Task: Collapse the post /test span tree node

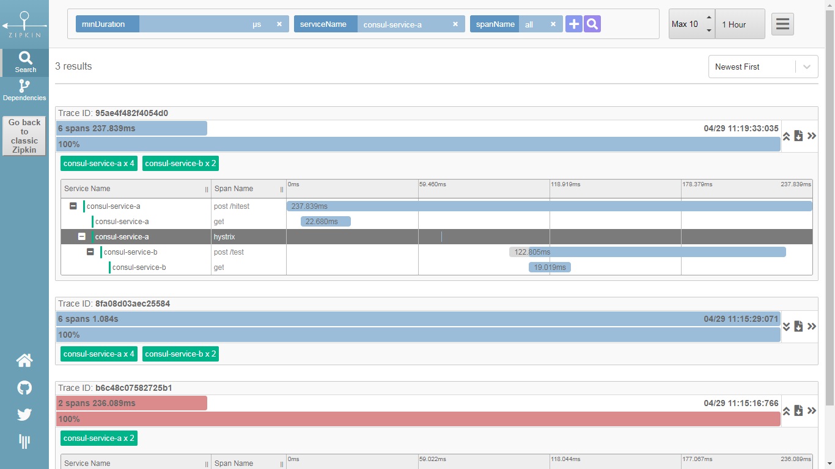Action: 90,252
